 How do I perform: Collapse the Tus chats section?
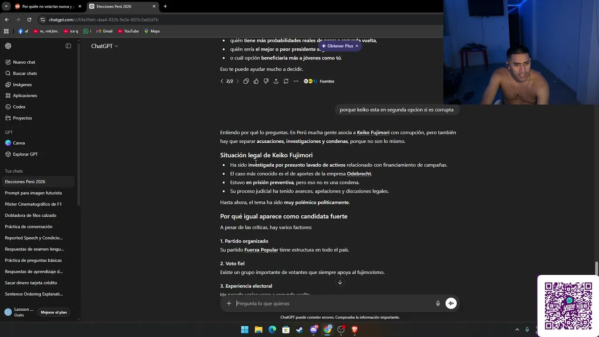click(x=14, y=171)
